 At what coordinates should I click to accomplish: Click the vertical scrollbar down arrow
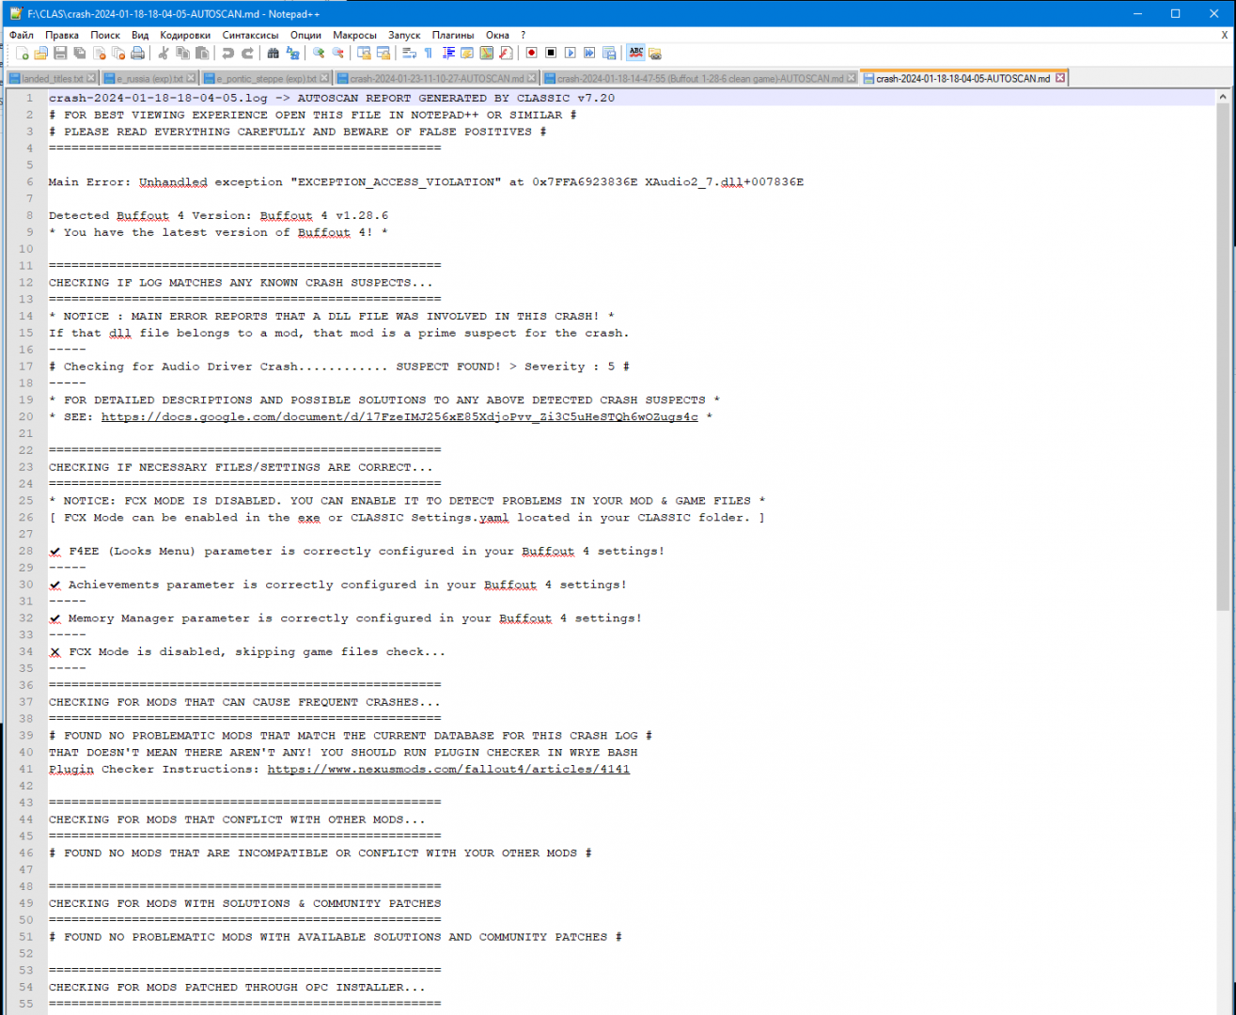(1223, 1004)
